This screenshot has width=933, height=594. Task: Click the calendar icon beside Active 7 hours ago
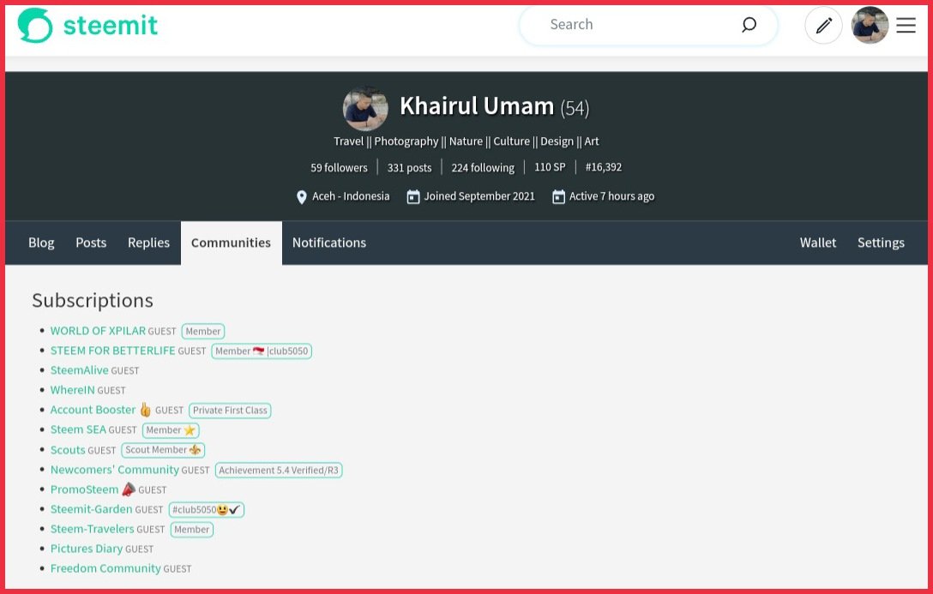click(558, 197)
